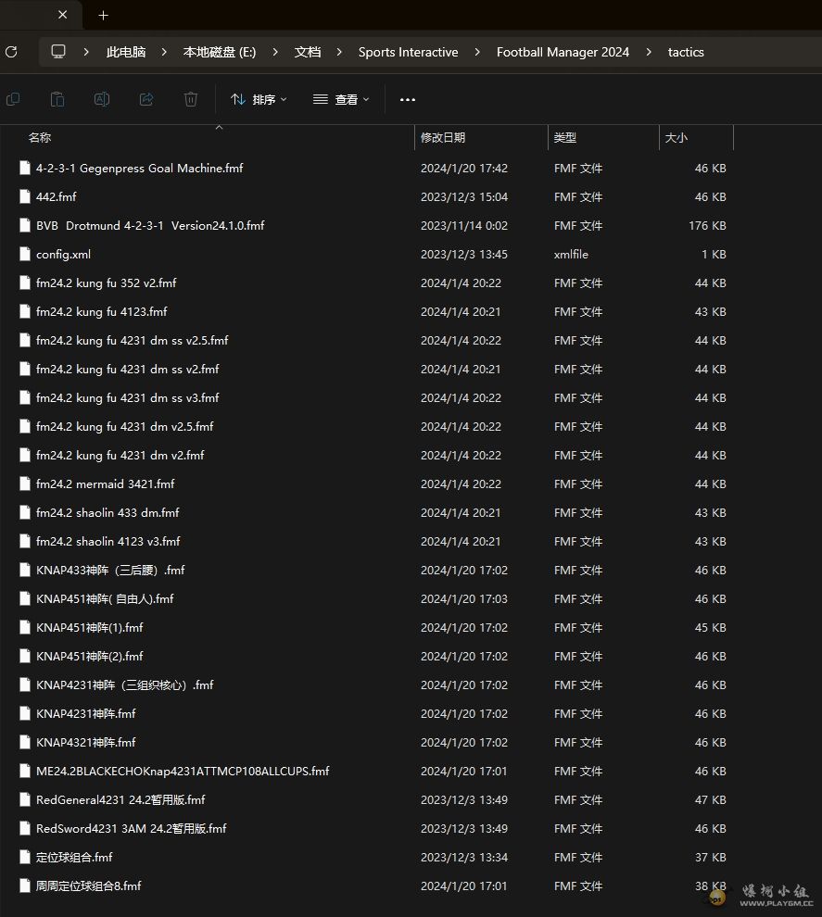This screenshot has height=917, width=822.
Task: Expand chevron after Sports Interactive breadcrumb
Action: [x=477, y=52]
